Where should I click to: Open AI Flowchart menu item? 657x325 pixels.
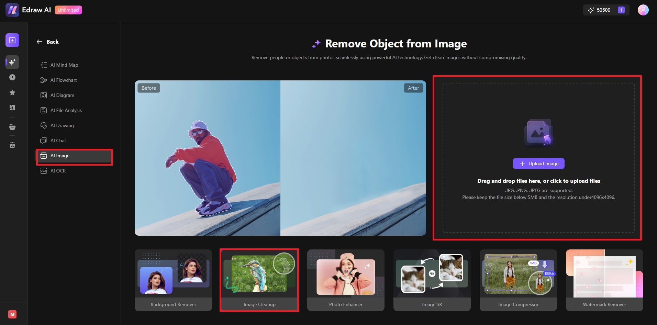[x=74, y=80]
